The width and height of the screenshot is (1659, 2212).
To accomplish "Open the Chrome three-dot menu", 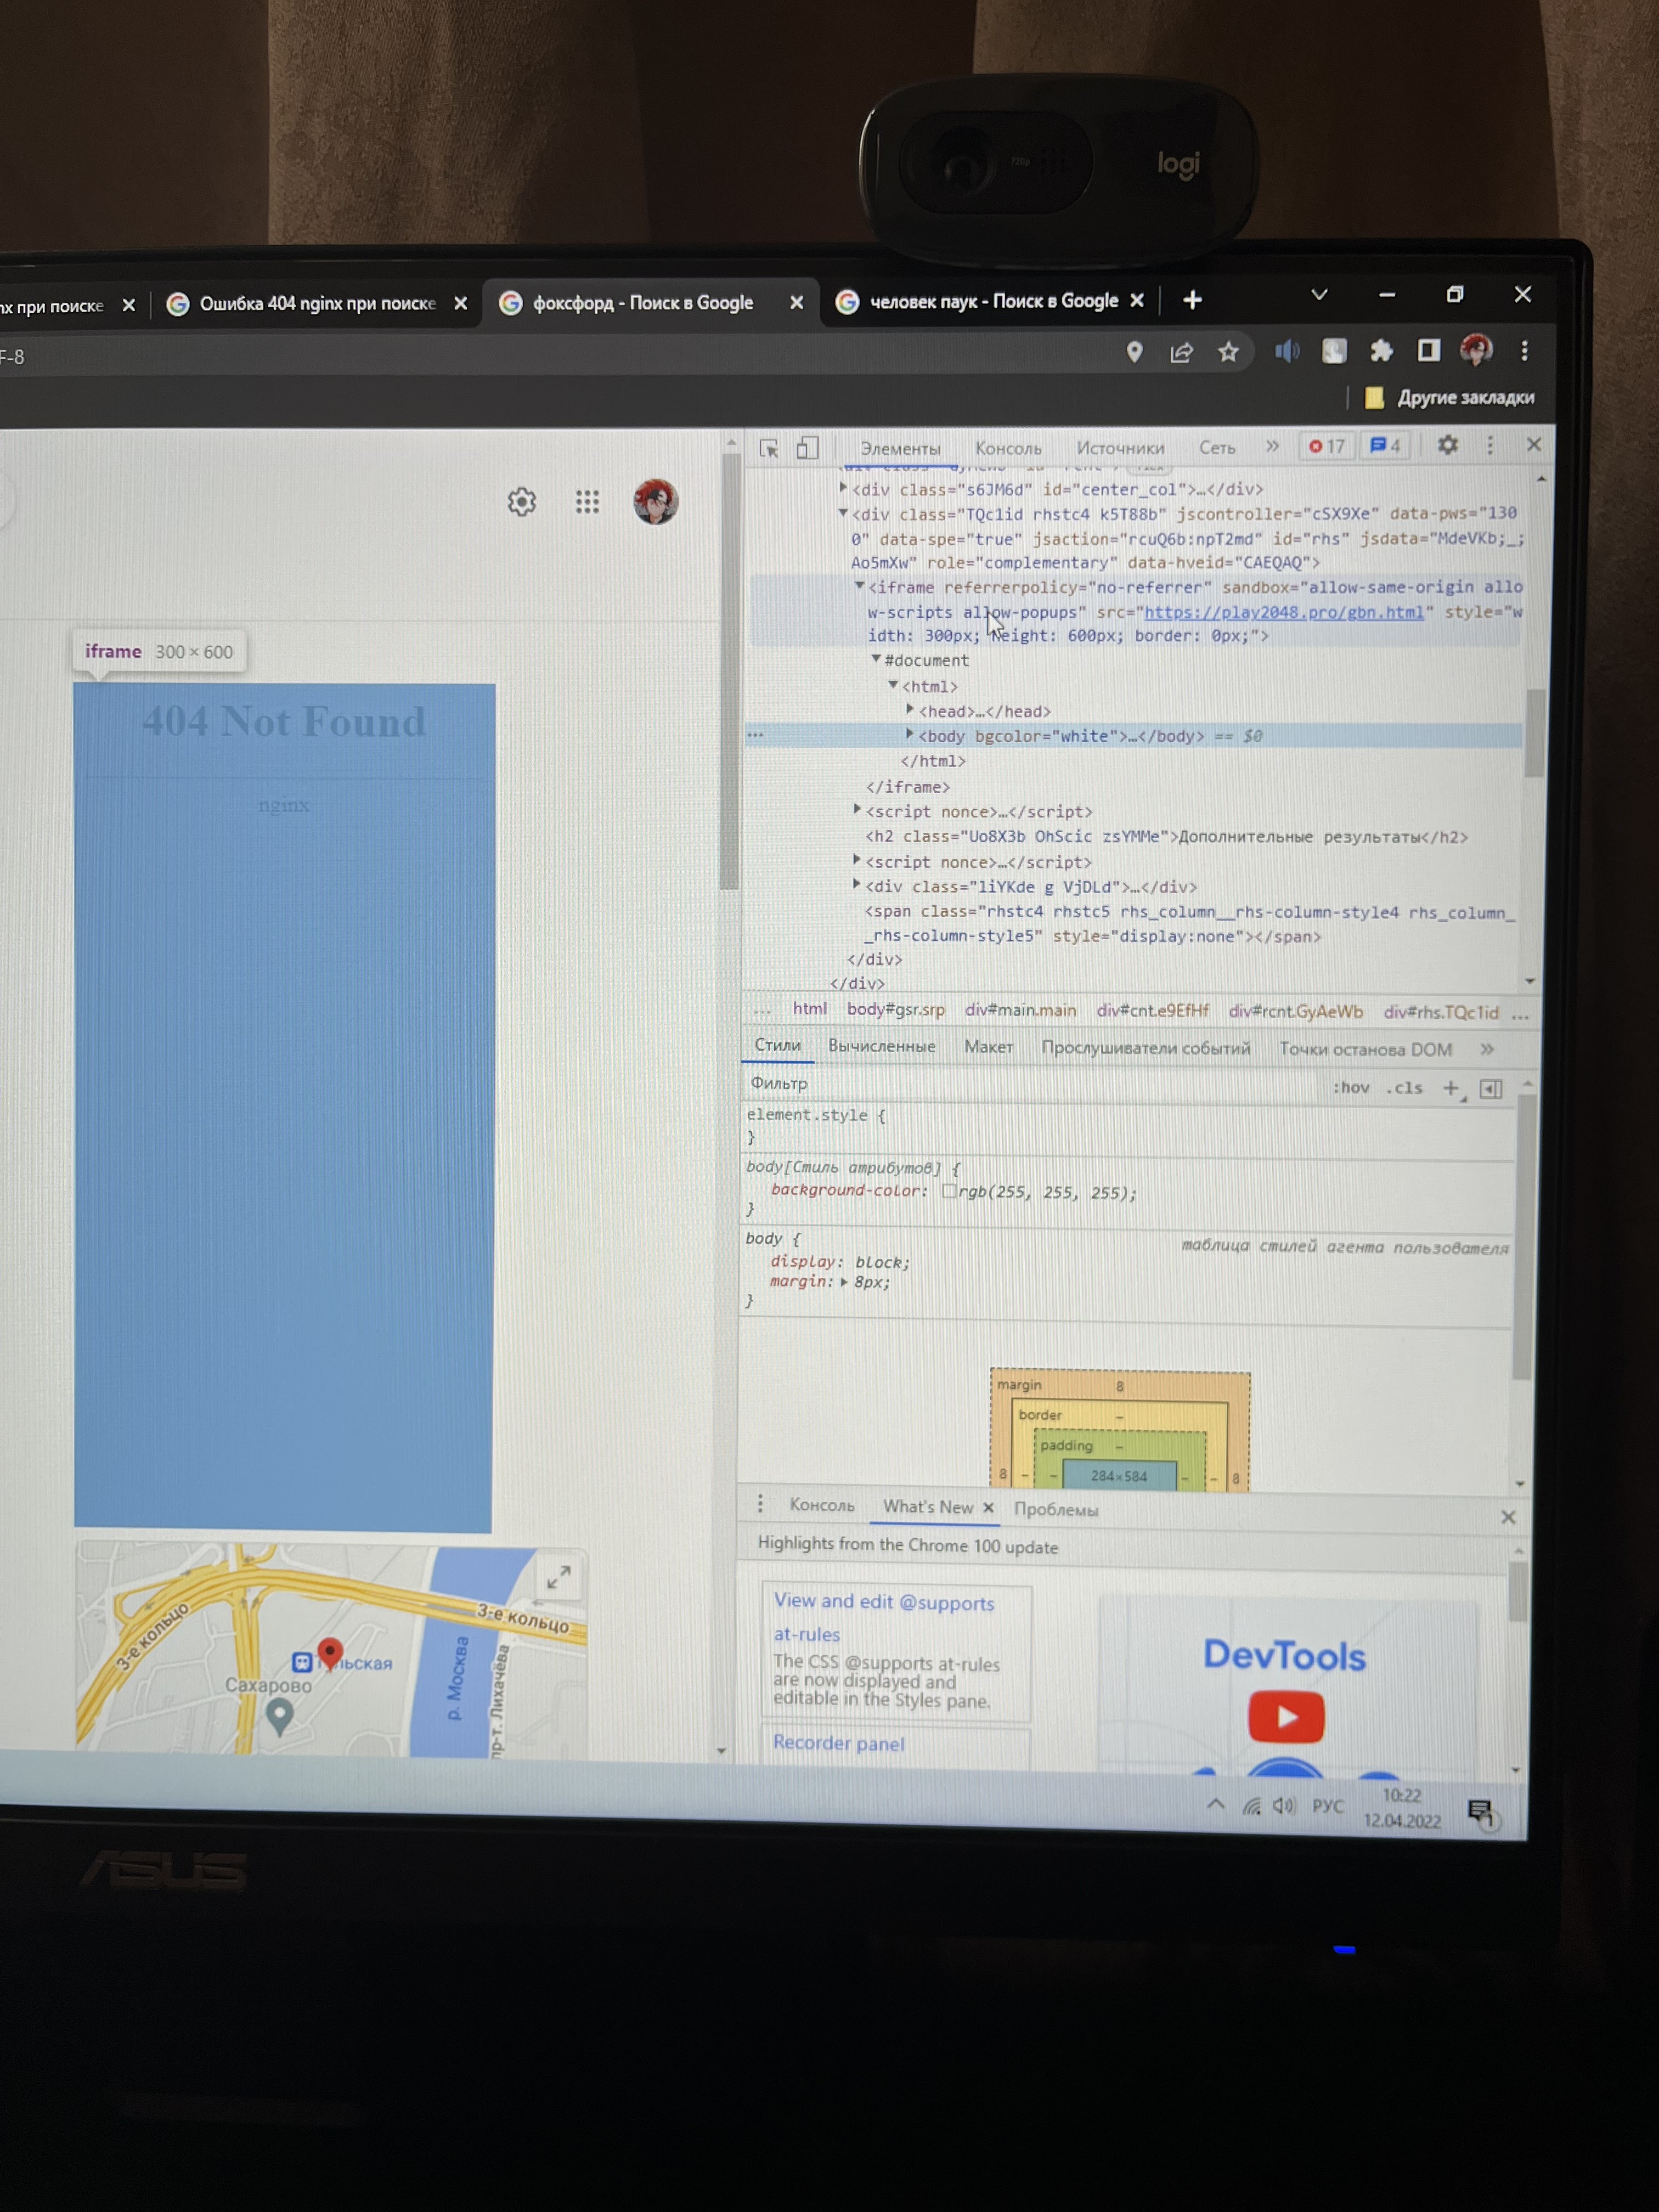I will [x=1524, y=350].
